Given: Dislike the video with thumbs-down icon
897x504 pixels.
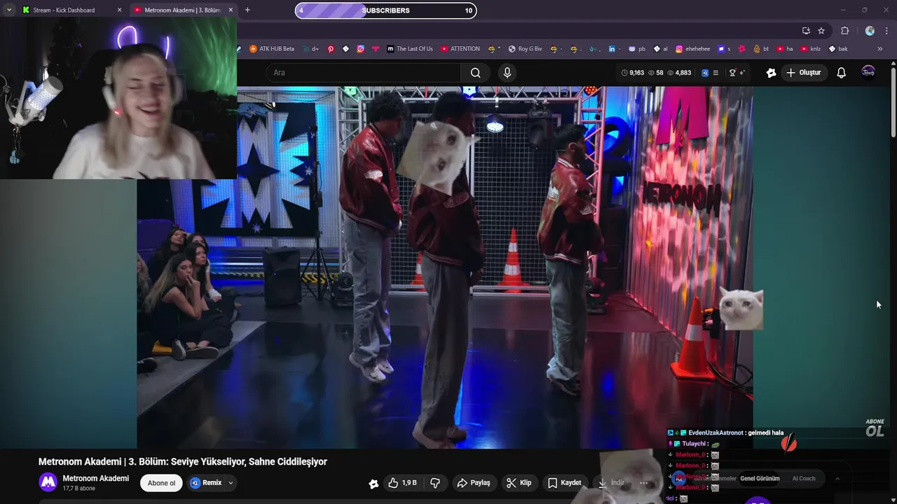Looking at the screenshot, I should click(x=435, y=483).
